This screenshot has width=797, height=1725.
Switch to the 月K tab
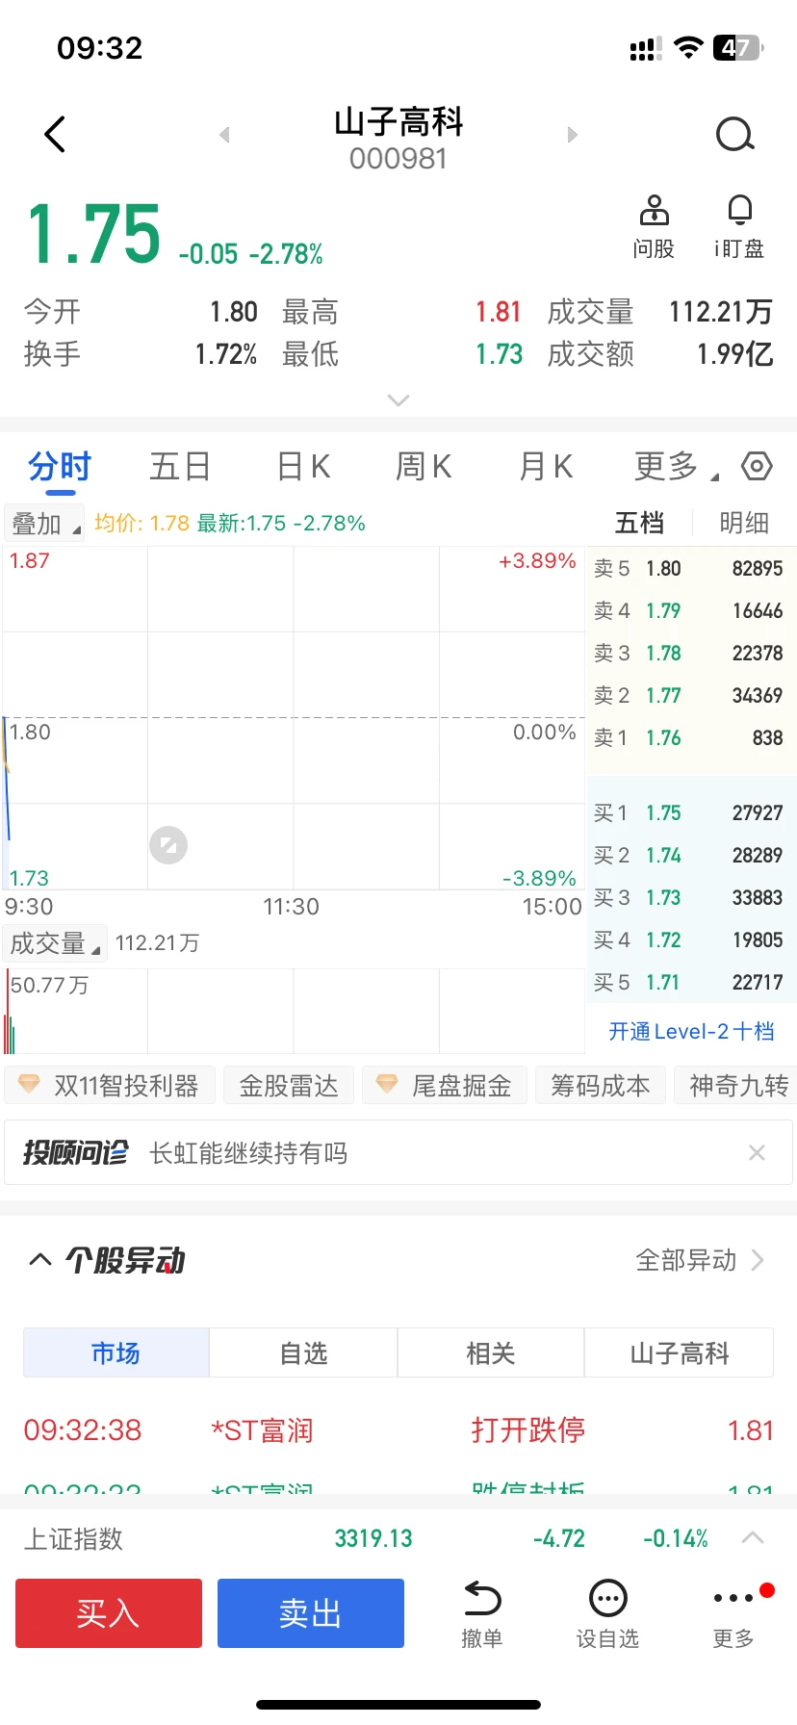tap(546, 467)
